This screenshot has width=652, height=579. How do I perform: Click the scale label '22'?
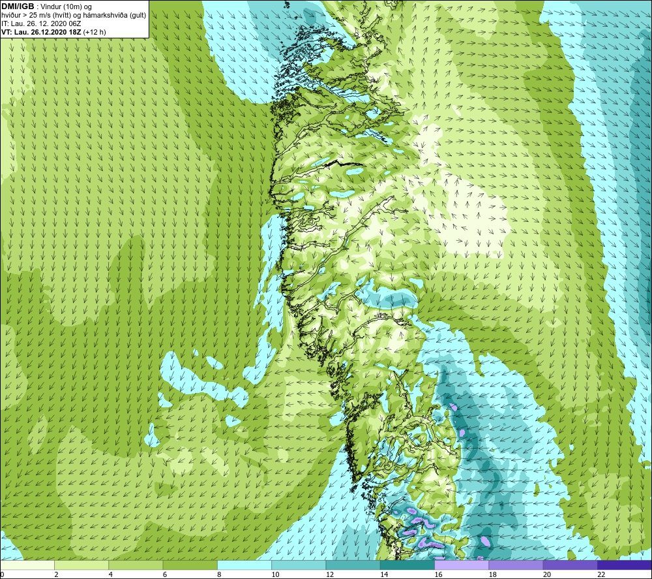point(602,575)
